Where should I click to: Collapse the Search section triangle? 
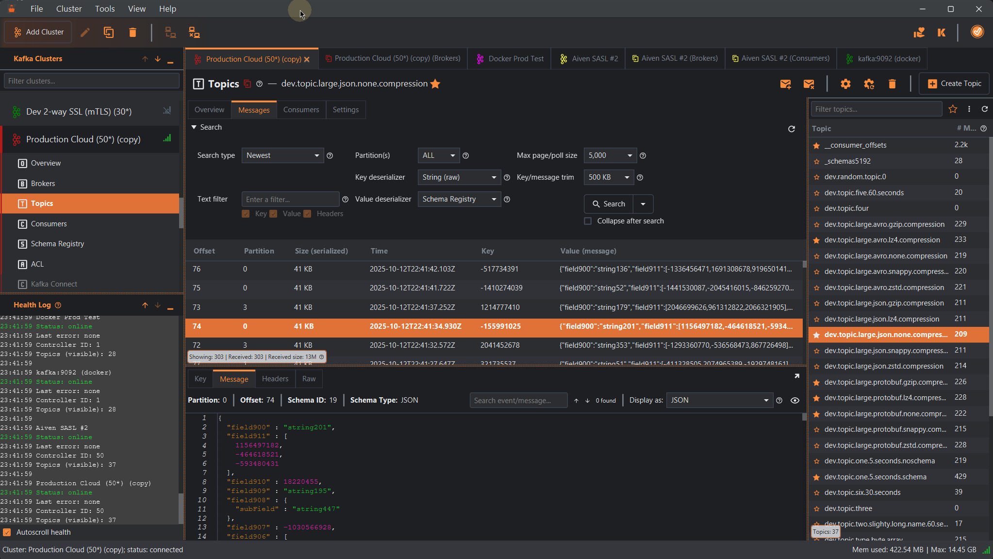[x=194, y=127]
